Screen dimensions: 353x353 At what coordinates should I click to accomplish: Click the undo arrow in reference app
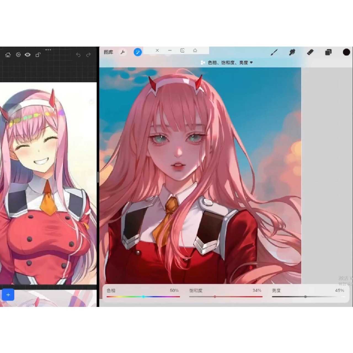78,55
